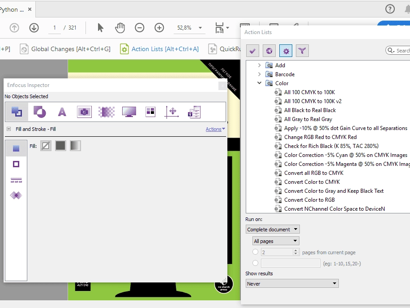
Task: Open Inspector Text category icon
Action: click(x=62, y=112)
